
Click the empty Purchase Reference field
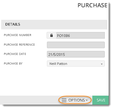76,45
